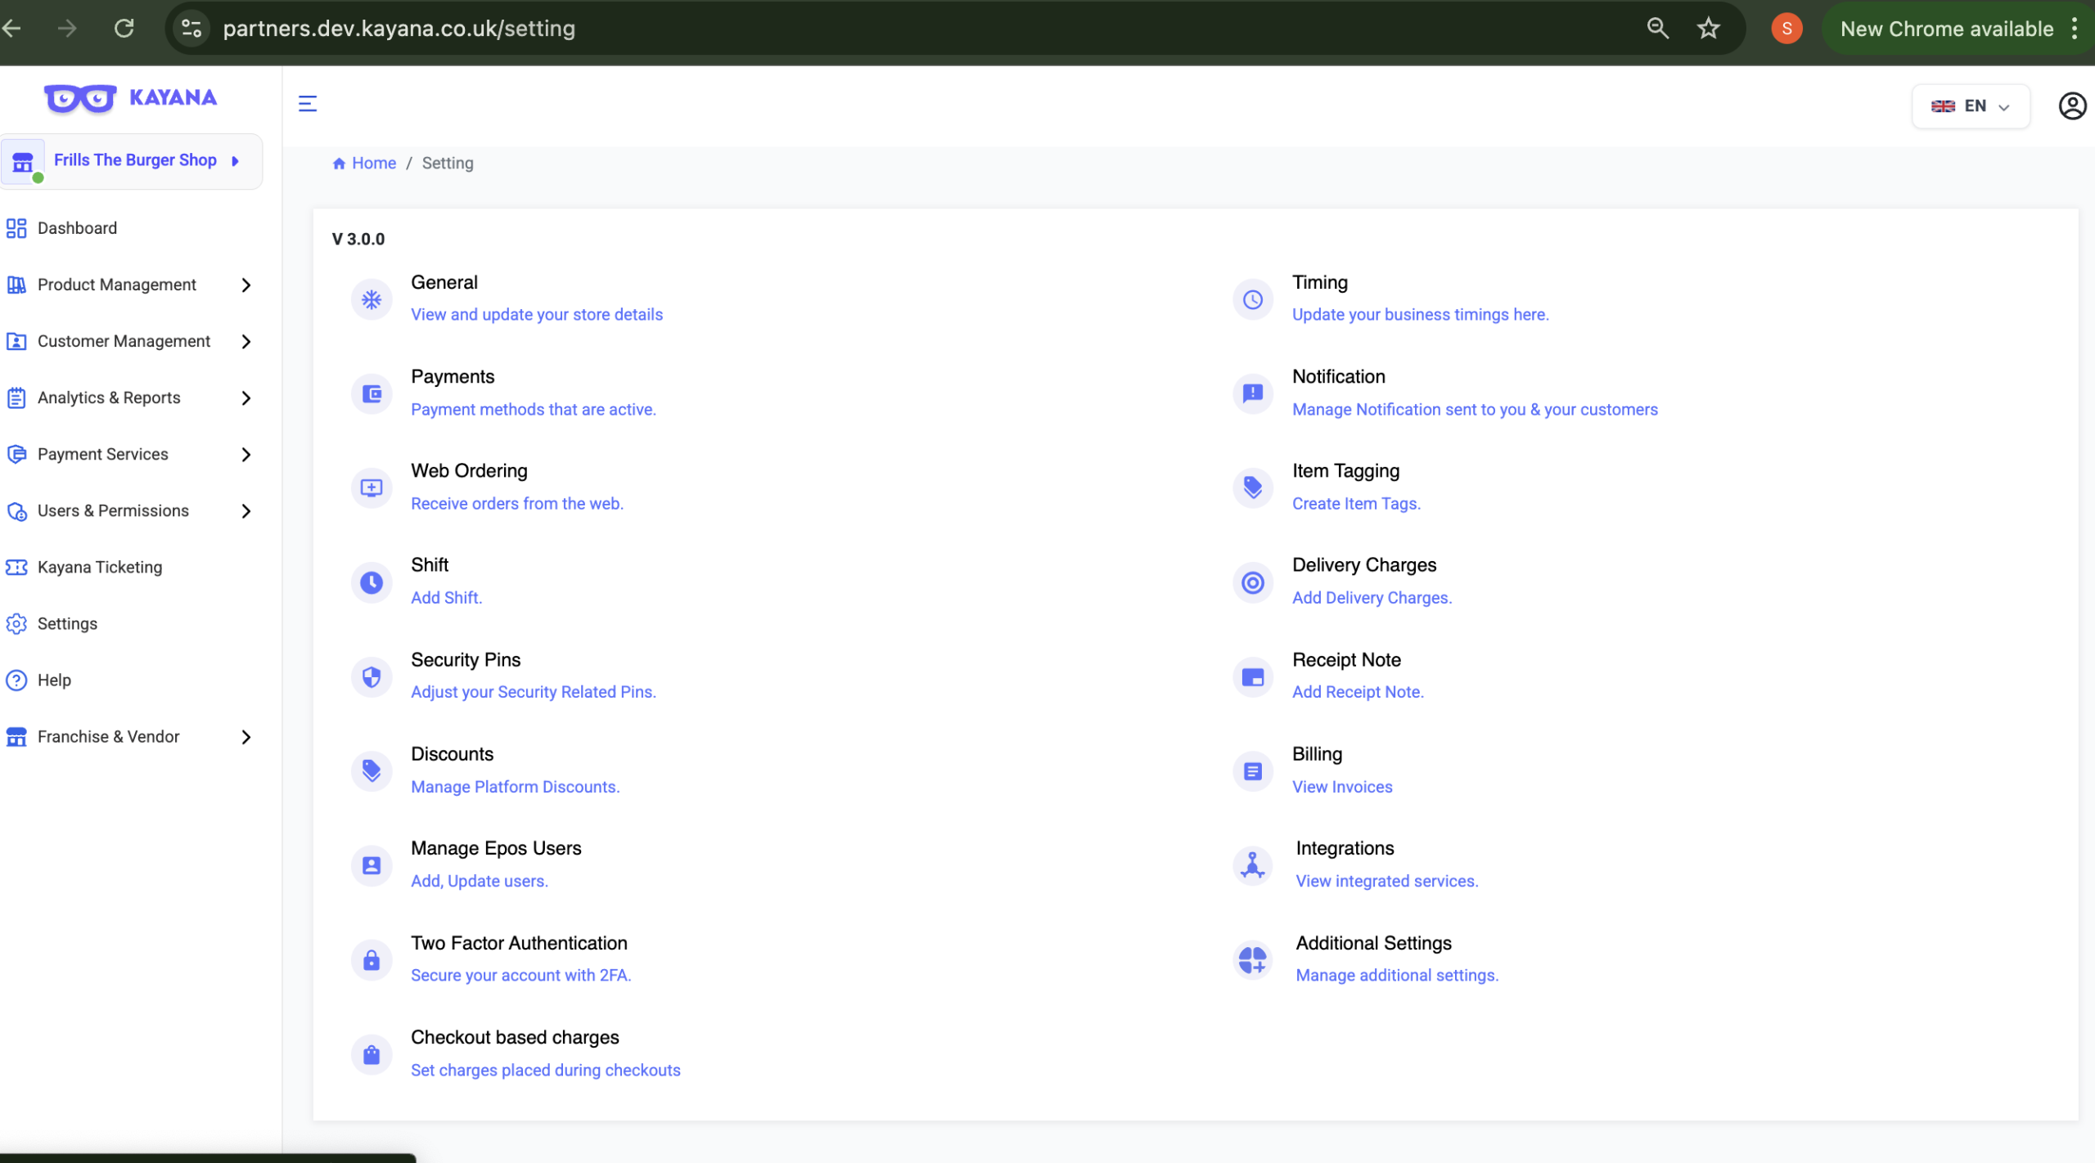Click the Delivery Charges target icon
The height and width of the screenshot is (1163, 2095).
pos(1253,582)
